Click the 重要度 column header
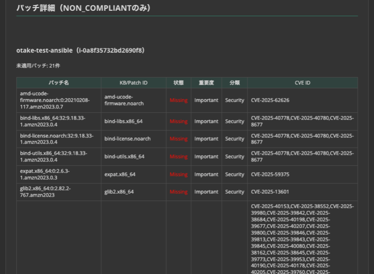The height and width of the screenshot is (274, 374). tap(206, 83)
